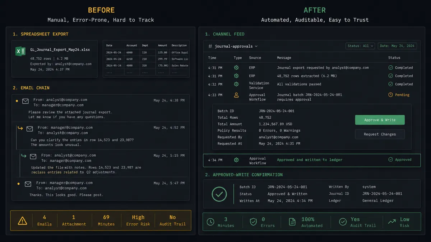Click the warning triangle icon
Screen dimensions: 431x242
point(22,220)
